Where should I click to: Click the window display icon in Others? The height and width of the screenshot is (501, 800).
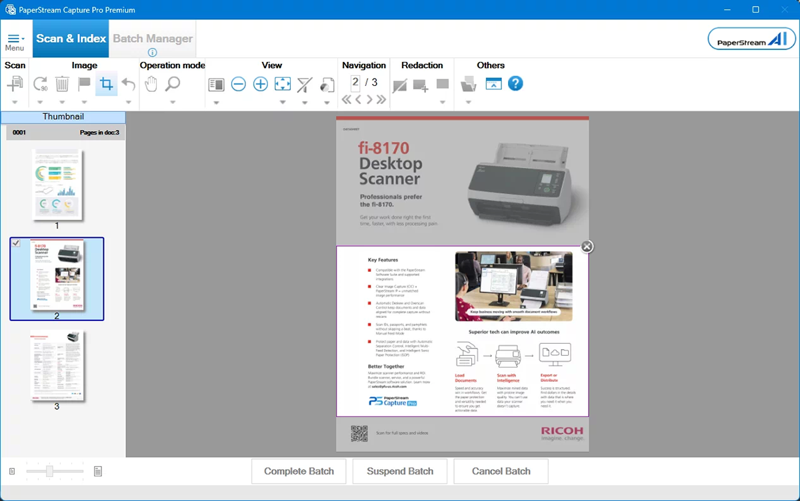click(x=493, y=84)
